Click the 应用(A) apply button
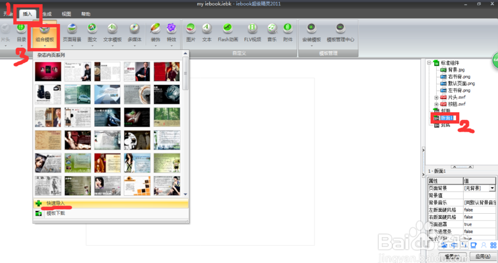498x263 pixels. point(482,256)
